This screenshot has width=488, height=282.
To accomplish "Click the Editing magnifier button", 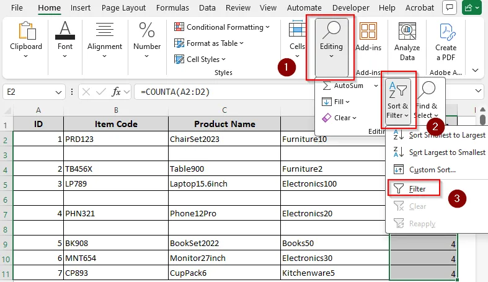I will [331, 46].
